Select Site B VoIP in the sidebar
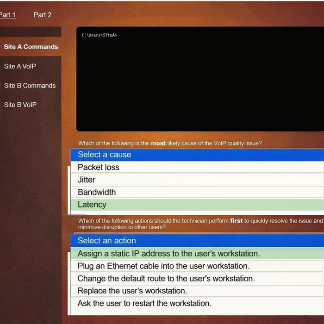Screen dimensions: 324x324 (20, 105)
